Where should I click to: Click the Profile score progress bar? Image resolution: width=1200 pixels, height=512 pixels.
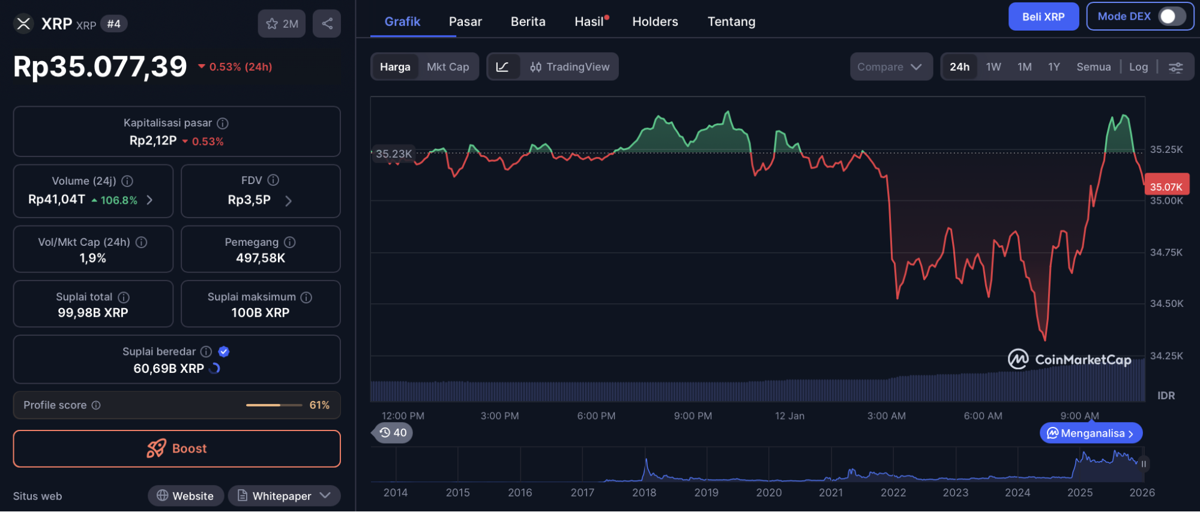[x=274, y=405]
